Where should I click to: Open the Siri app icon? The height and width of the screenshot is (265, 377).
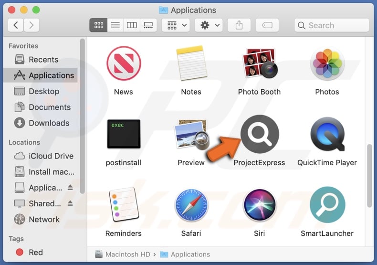(x=260, y=205)
